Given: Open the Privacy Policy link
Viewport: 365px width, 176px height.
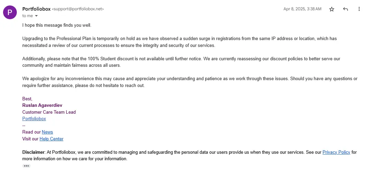Looking at the screenshot, I should [x=336, y=152].
